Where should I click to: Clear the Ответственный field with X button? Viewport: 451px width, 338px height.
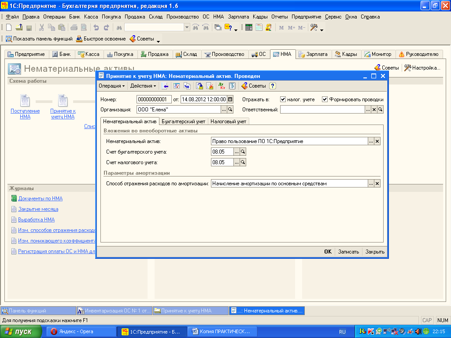point(374,110)
